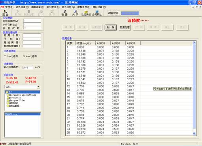Click the A2960 column header
Image resolution: width=202 pixels, height=146 pixels.
pos(118,43)
